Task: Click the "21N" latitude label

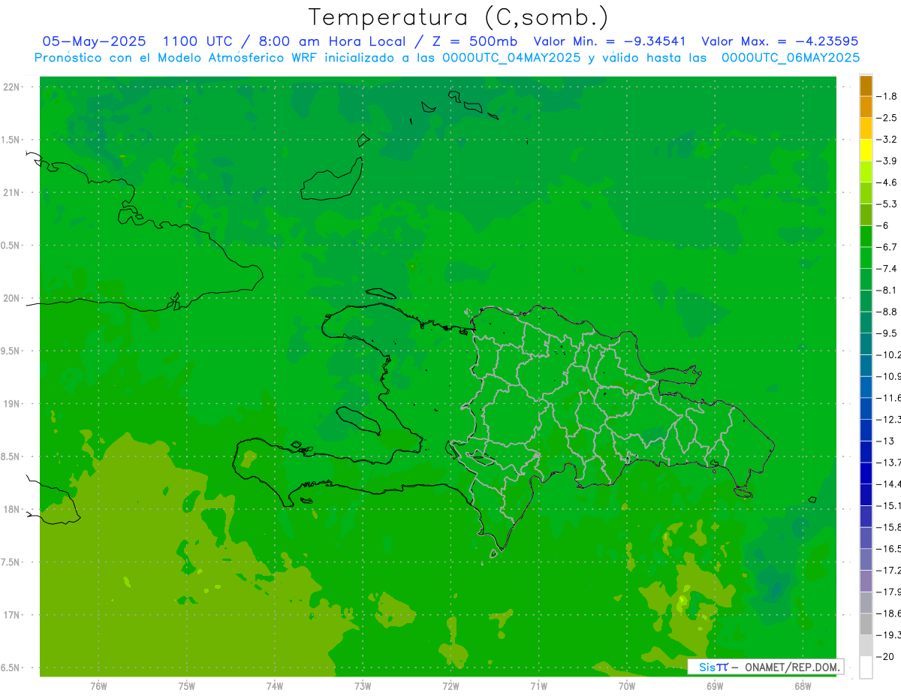Action: 12,192
